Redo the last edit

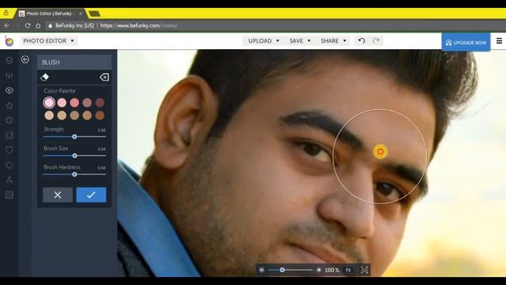tap(376, 40)
